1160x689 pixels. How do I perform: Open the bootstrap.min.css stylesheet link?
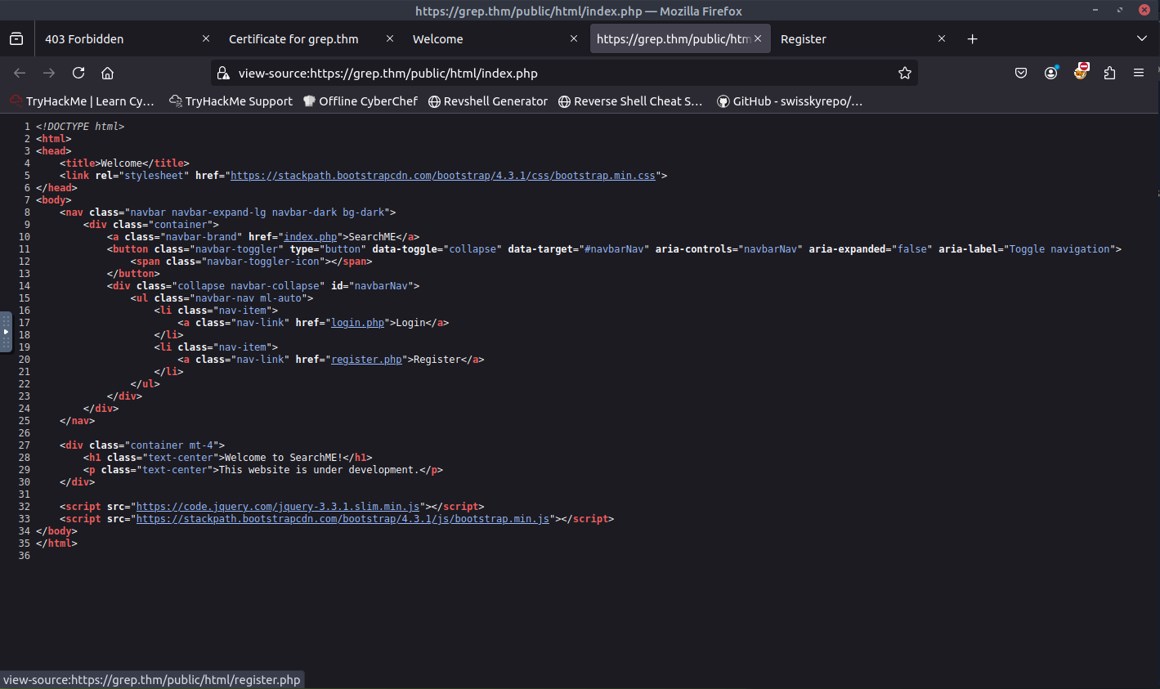point(442,176)
